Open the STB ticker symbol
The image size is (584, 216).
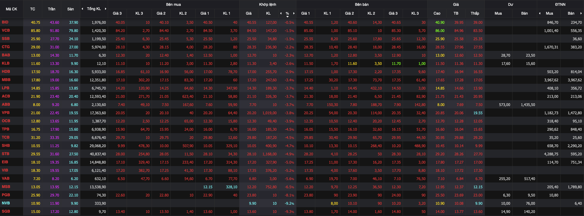point(5,154)
